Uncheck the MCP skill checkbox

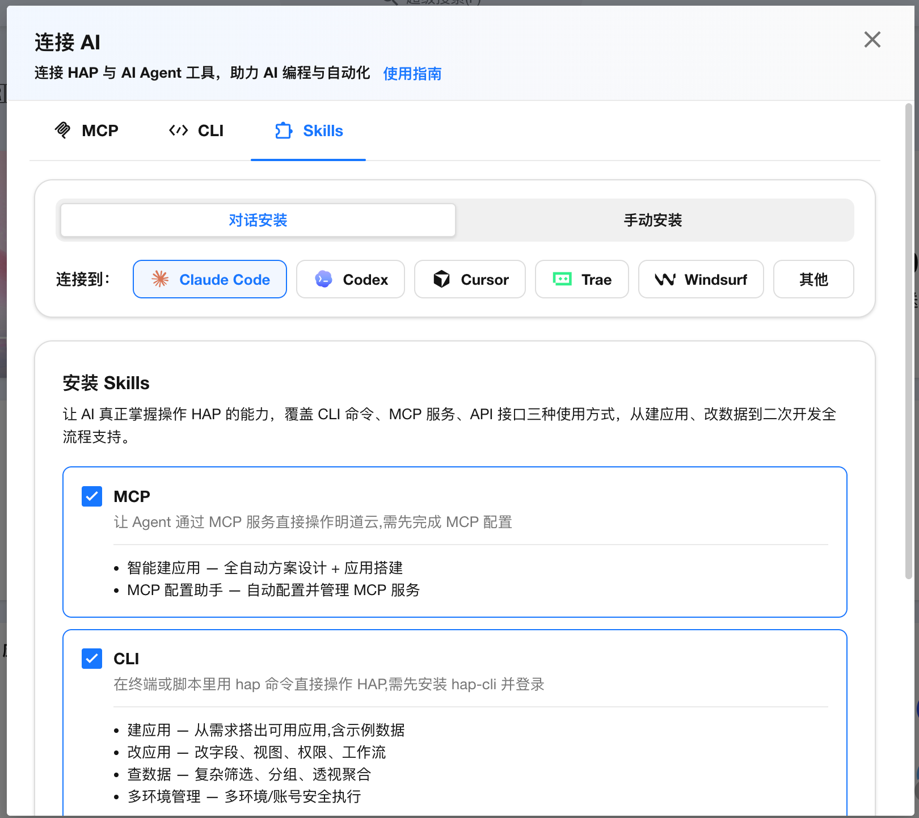tap(92, 496)
